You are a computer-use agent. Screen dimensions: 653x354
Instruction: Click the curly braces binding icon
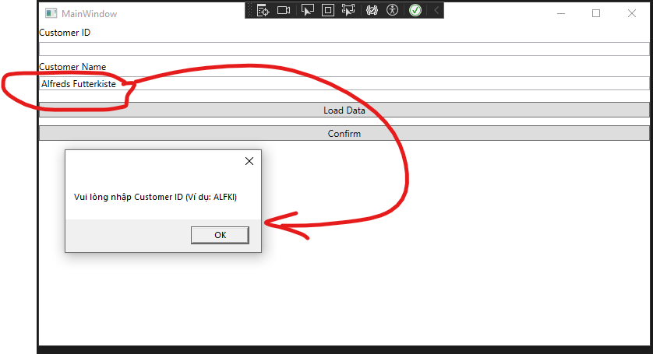372,10
